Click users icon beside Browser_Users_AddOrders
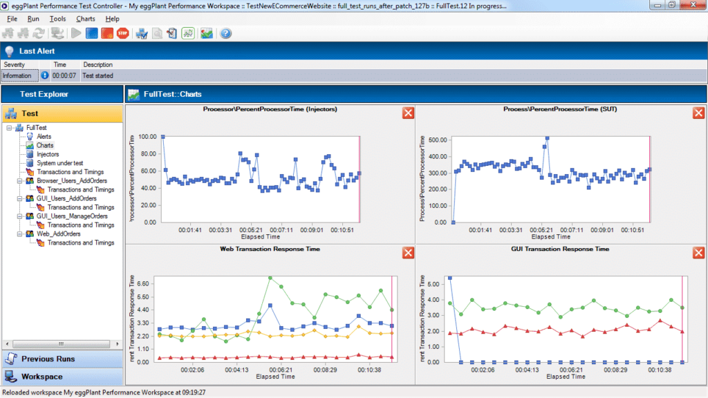 coord(30,180)
